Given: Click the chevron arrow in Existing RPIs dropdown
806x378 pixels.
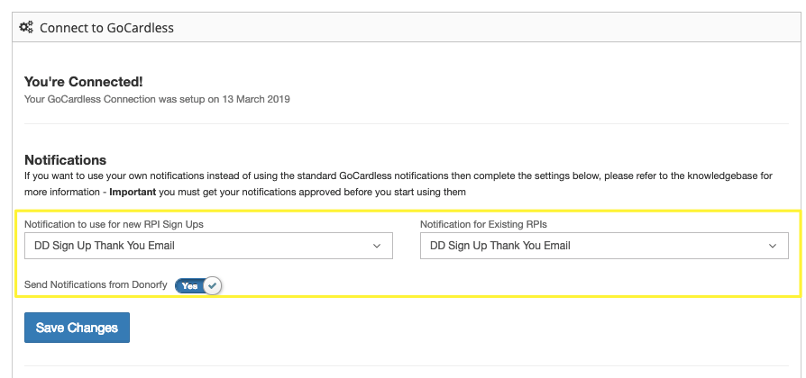Looking at the screenshot, I should click(x=773, y=245).
